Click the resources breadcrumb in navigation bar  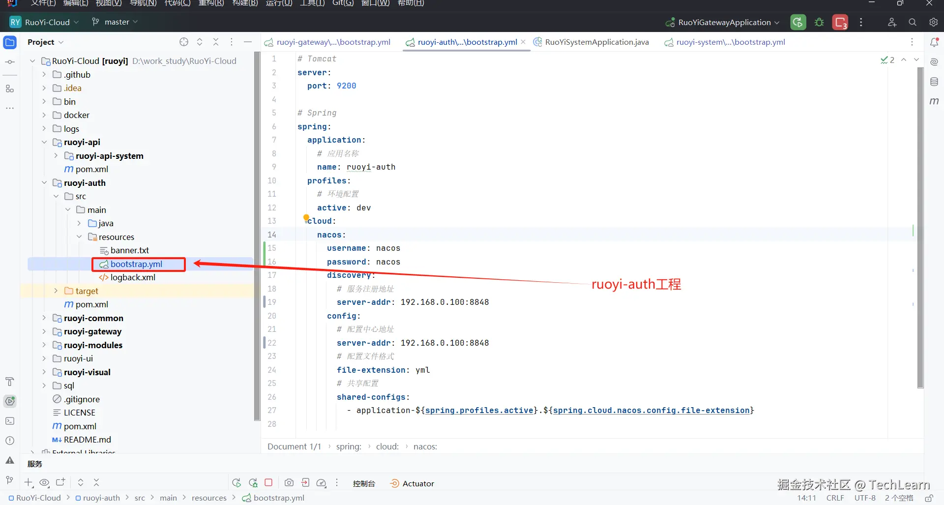(209, 498)
